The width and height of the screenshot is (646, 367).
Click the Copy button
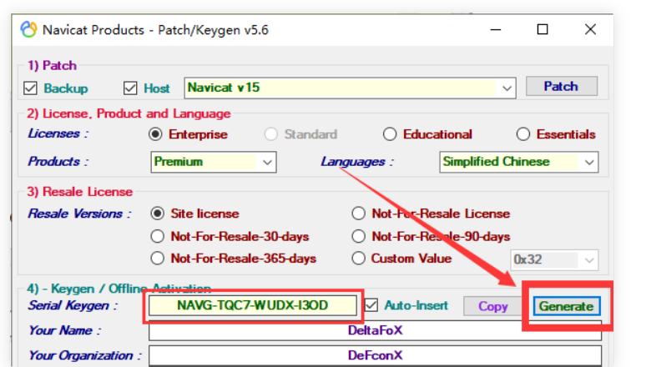492,306
